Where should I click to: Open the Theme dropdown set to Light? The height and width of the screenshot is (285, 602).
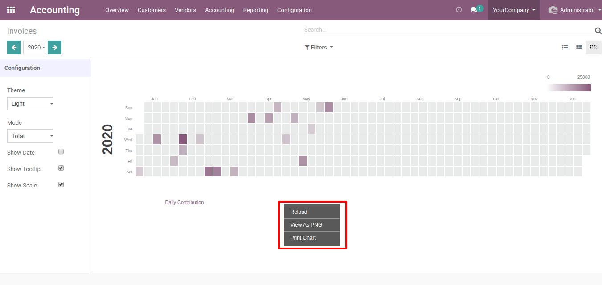(x=30, y=104)
